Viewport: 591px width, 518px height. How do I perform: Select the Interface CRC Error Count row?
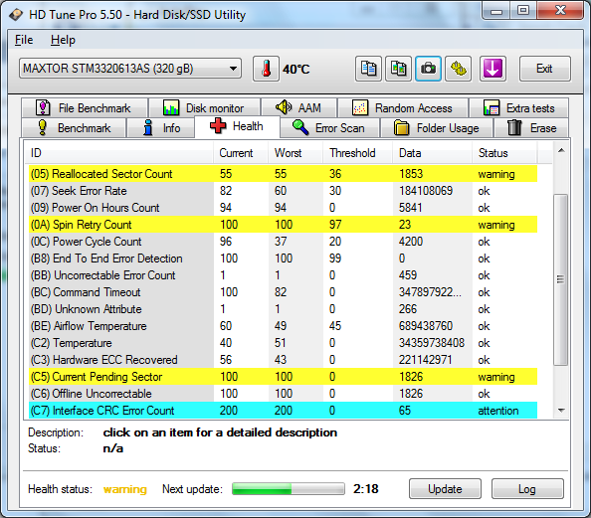(283, 411)
